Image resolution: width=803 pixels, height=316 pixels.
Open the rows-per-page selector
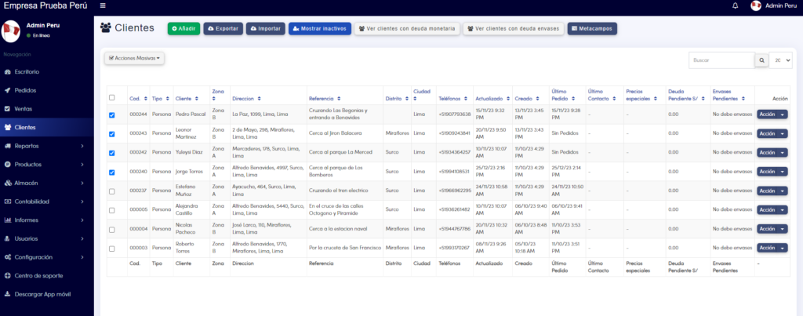pos(780,60)
